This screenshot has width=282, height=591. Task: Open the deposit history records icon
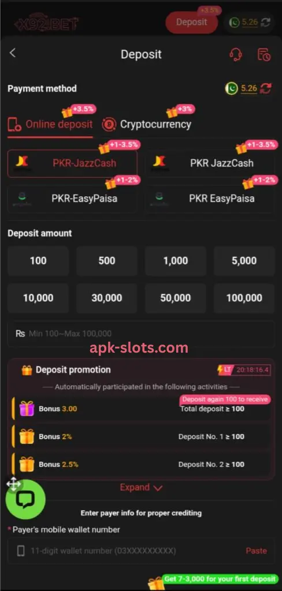click(264, 55)
